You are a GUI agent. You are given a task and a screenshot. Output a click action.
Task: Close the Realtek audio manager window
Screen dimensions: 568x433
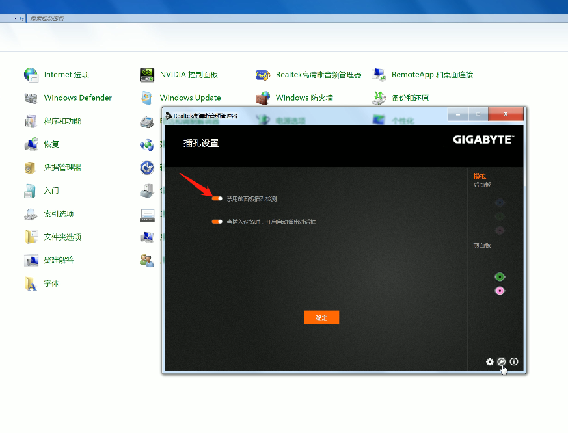506,115
